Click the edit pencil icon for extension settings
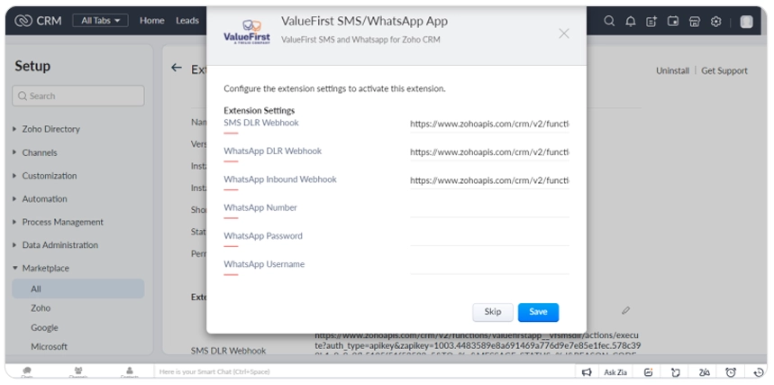The image size is (774, 385). pyautogui.click(x=625, y=310)
